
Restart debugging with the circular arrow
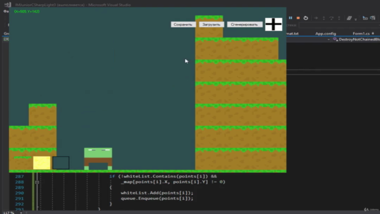pos(306,18)
